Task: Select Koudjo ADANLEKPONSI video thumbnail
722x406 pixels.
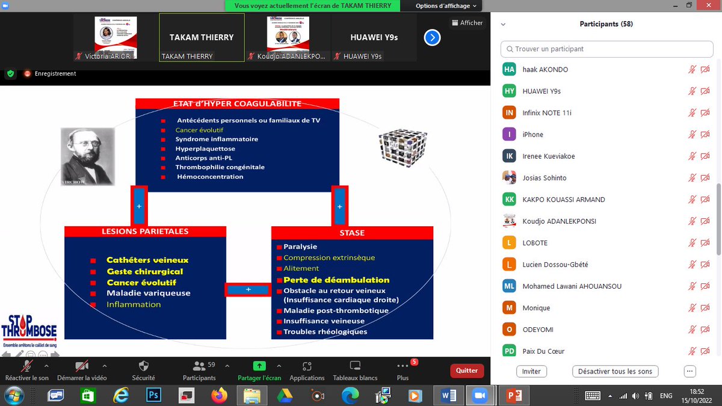Action: (x=288, y=37)
